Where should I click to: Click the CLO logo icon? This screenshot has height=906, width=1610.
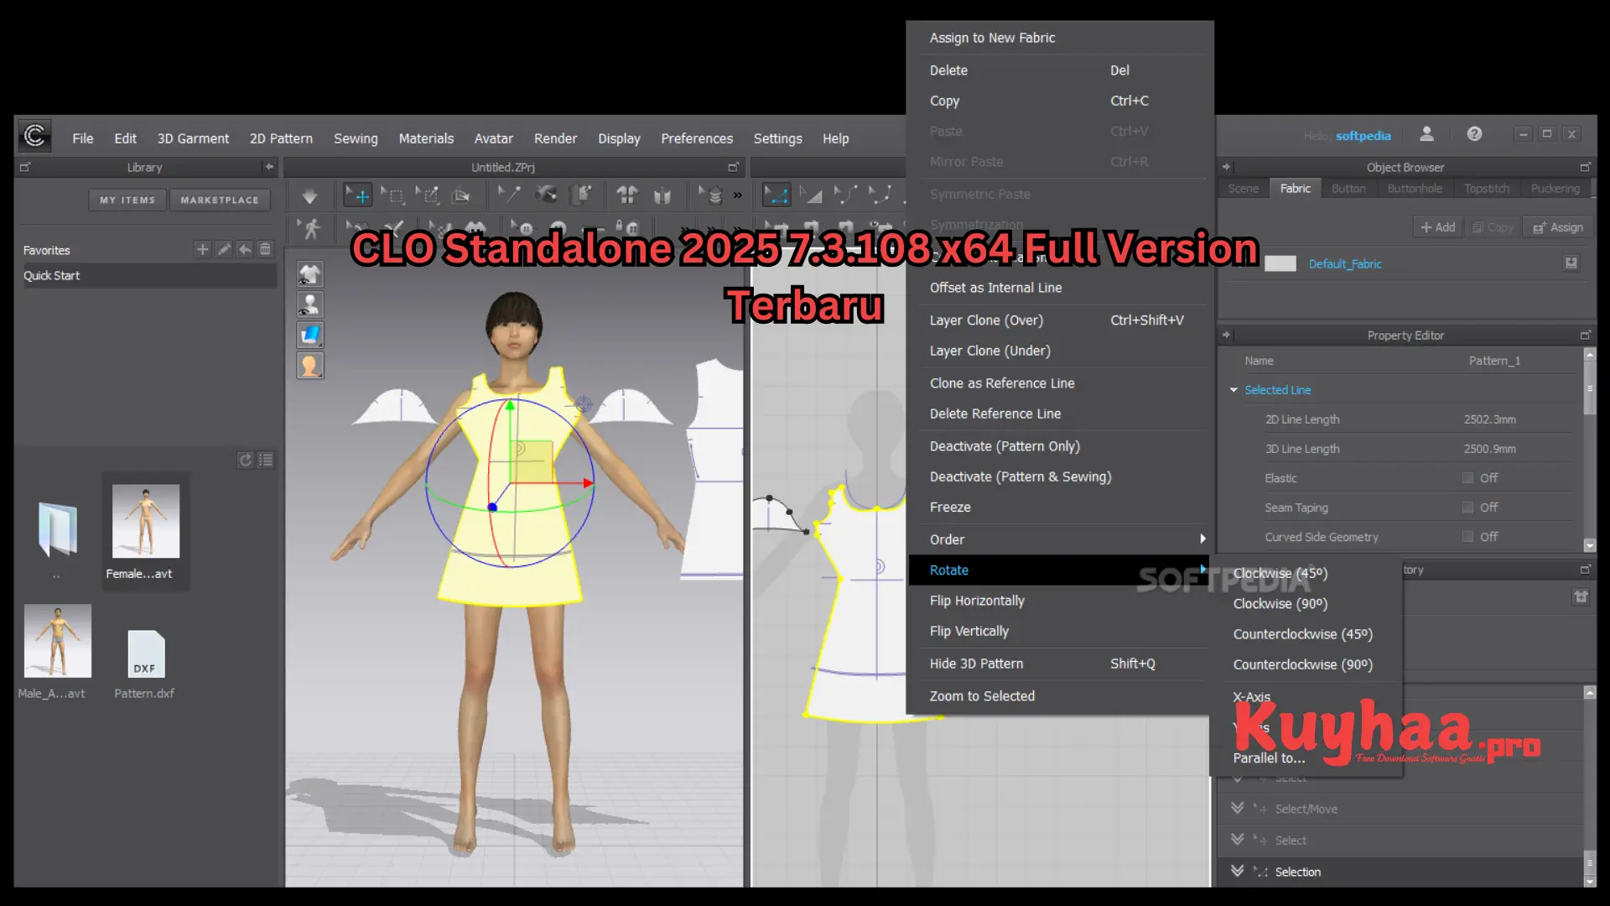(x=34, y=135)
